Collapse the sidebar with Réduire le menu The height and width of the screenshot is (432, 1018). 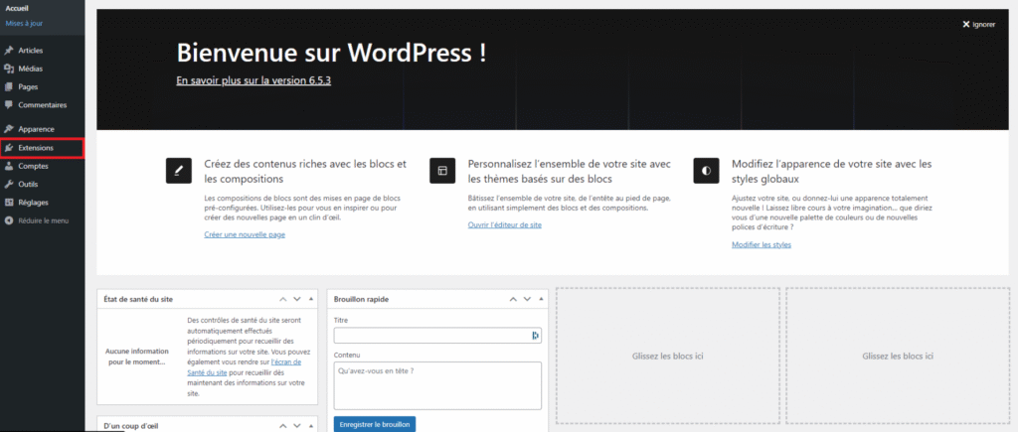(x=36, y=220)
